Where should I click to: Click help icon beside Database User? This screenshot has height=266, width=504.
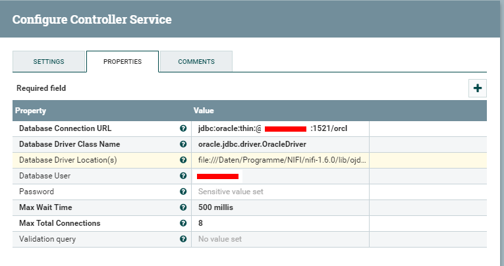coord(183,176)
